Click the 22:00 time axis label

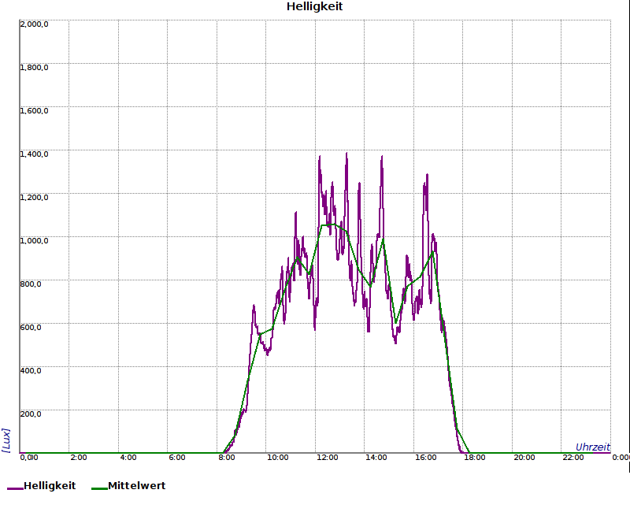(573, 458)
